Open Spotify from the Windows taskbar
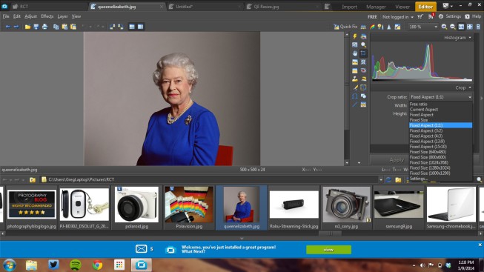 point(76,265)
